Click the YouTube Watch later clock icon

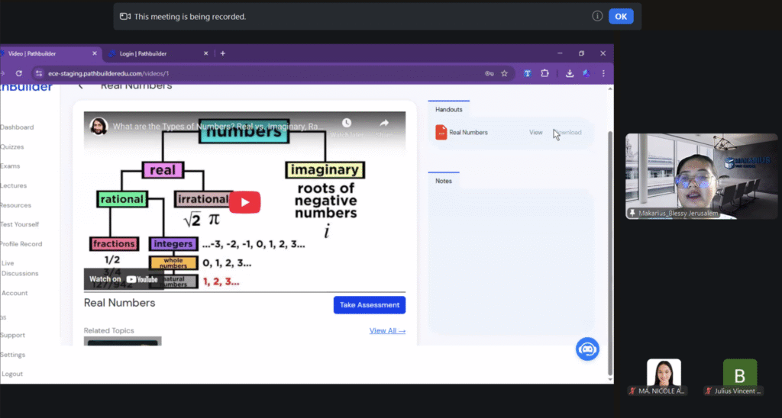(x=347, y=123)
